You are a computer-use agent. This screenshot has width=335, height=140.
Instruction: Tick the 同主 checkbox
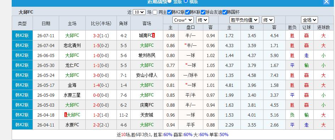tap(155, 12)
